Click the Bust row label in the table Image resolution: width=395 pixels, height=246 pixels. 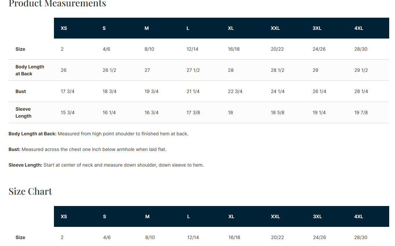pos(21,91)
